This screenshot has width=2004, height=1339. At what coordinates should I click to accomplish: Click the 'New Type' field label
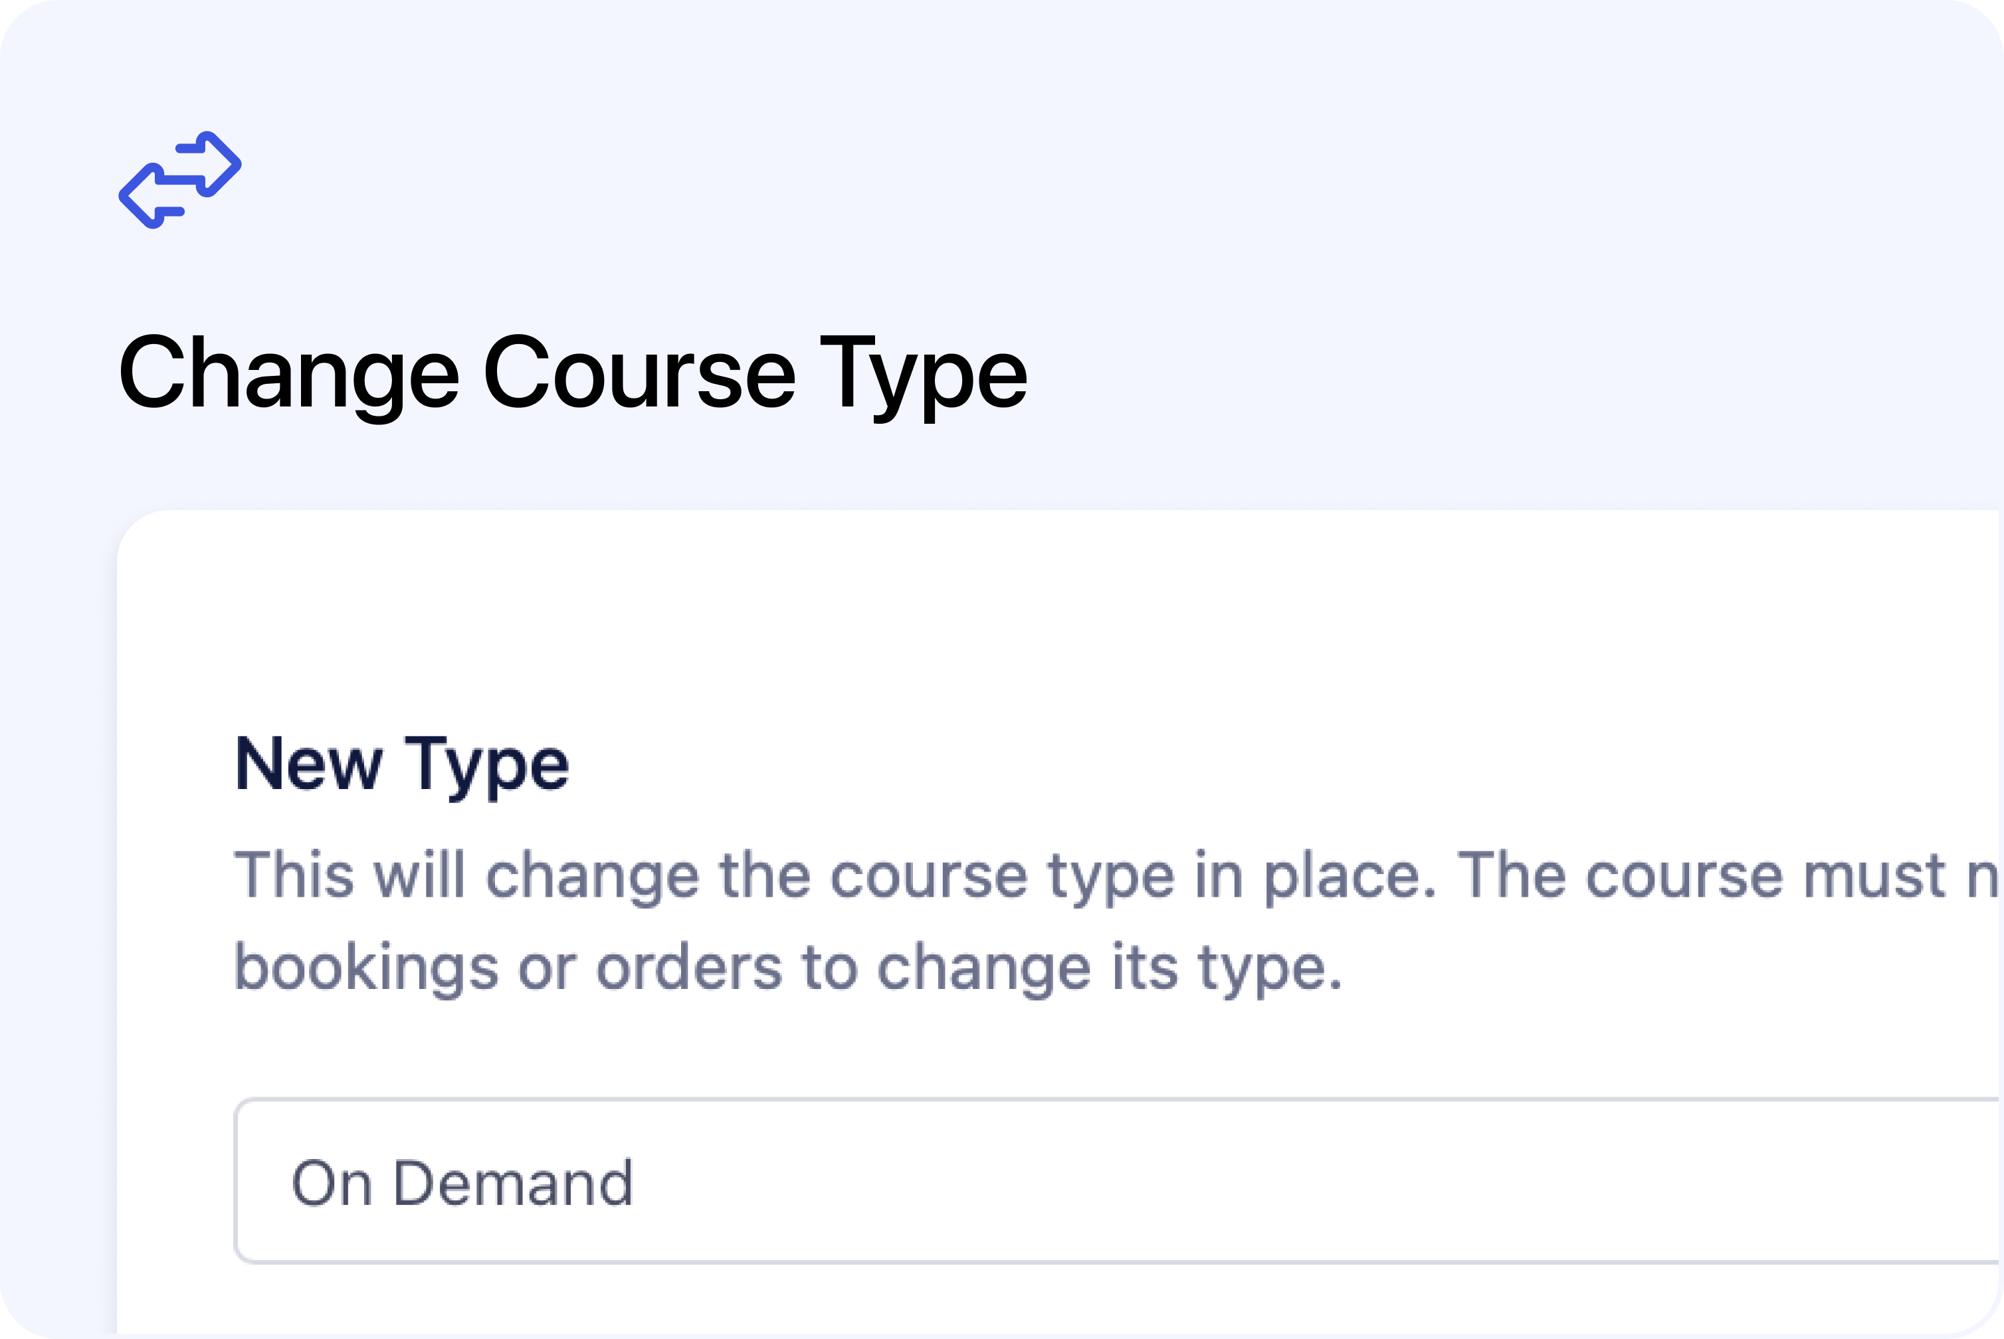pyautogui.click(x=401, y=764)
